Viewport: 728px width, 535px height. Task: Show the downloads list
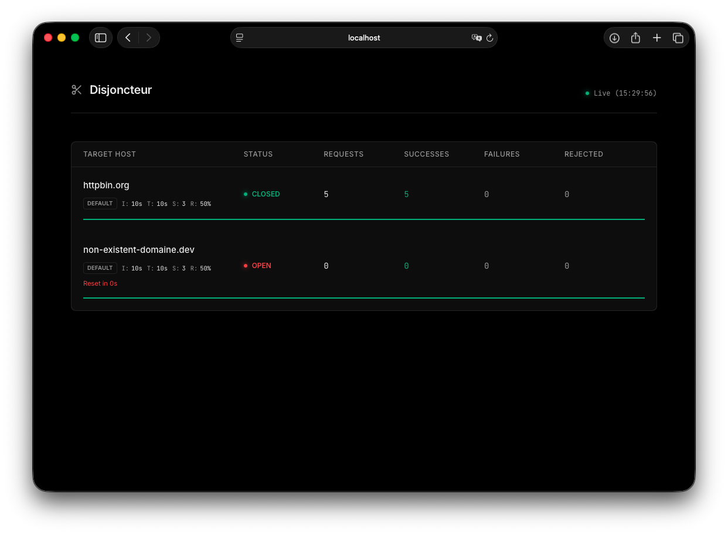click(x=614, y=38)
